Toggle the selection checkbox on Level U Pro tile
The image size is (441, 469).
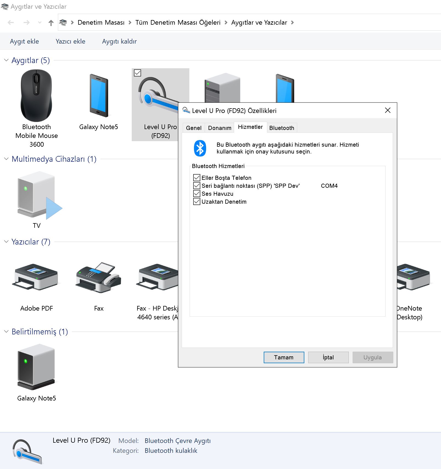tap(137, 73)
